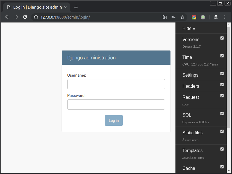Open the incognito profile icon
Image resolution: width=232 pixels, height=174 pixels.
point(216,17)
